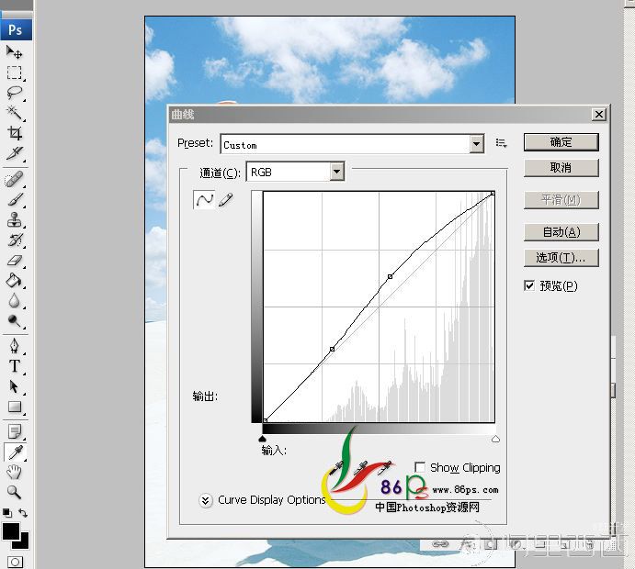Select the Notes tool
This screenshot has width=635, height=569.
[14, 432]
